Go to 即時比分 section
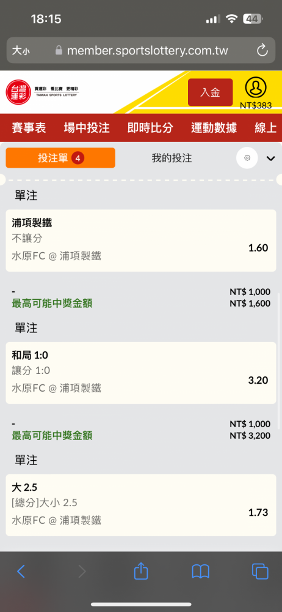This screenshot has height=612, width=282. click(x=150, y=128)
